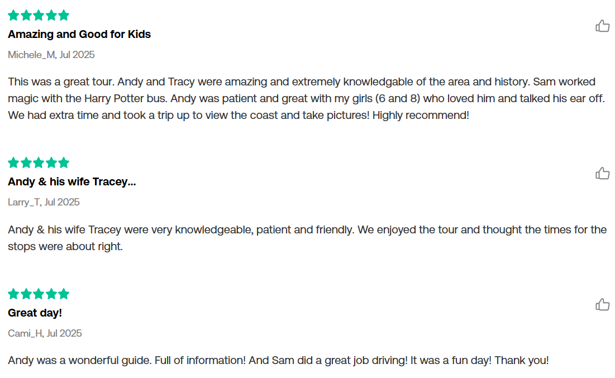Image resolution: width=615 pixels, height=378 pixels.
Task: View the Larry_T reviewer profile
Action: [24, 202]
